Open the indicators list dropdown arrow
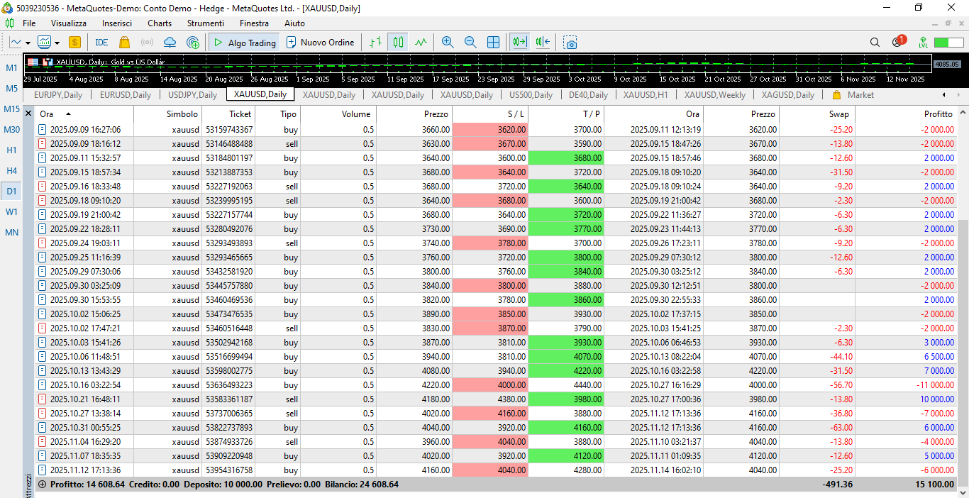The width and height of the screenshot is (969, 498). point(57,43)
